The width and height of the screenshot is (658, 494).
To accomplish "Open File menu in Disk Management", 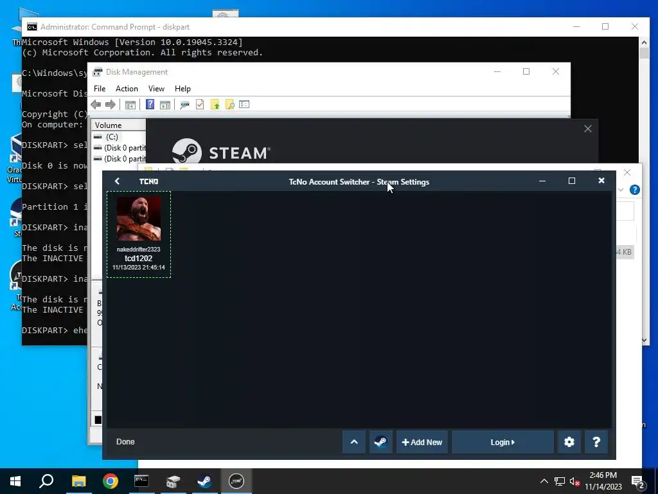I will pyautogui.click(x=100, y=89).
